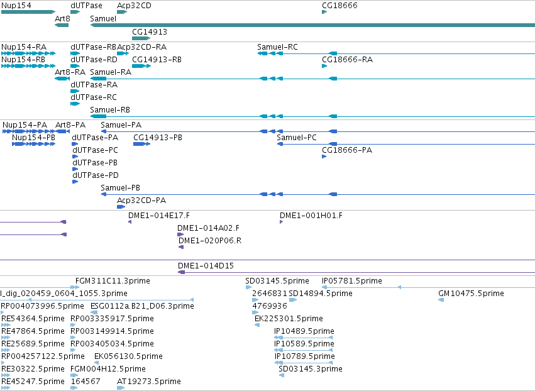
Task: Click the FGM004H12.5prime EST label
Action: [x=108, y=369]
